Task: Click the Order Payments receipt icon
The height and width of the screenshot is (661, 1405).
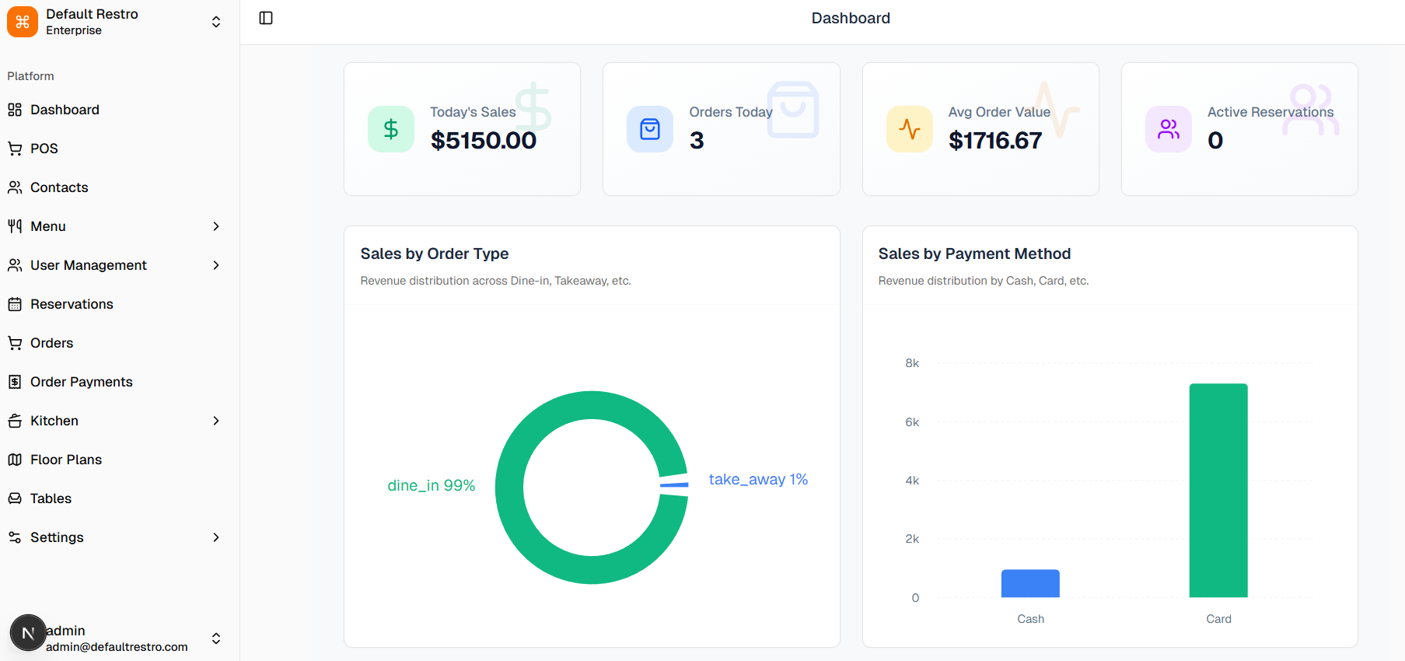Action: (15, 382)
